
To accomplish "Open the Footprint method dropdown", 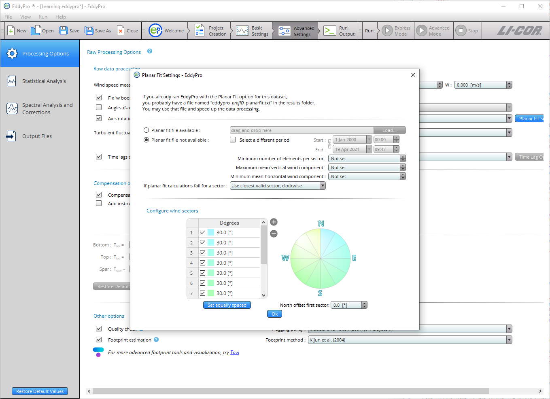I will pos(509,340).
